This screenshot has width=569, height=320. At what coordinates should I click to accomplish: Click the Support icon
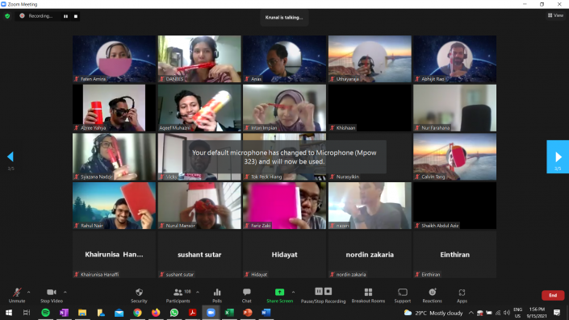click(403, 295)
